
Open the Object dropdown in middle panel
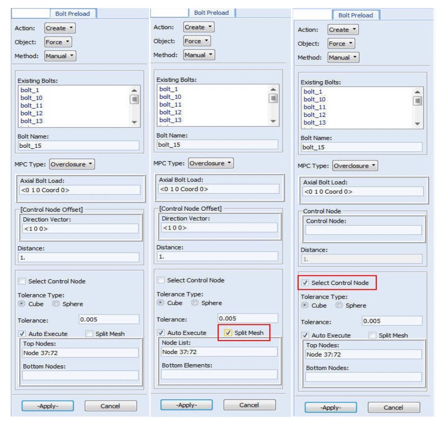tap(197, 41)
